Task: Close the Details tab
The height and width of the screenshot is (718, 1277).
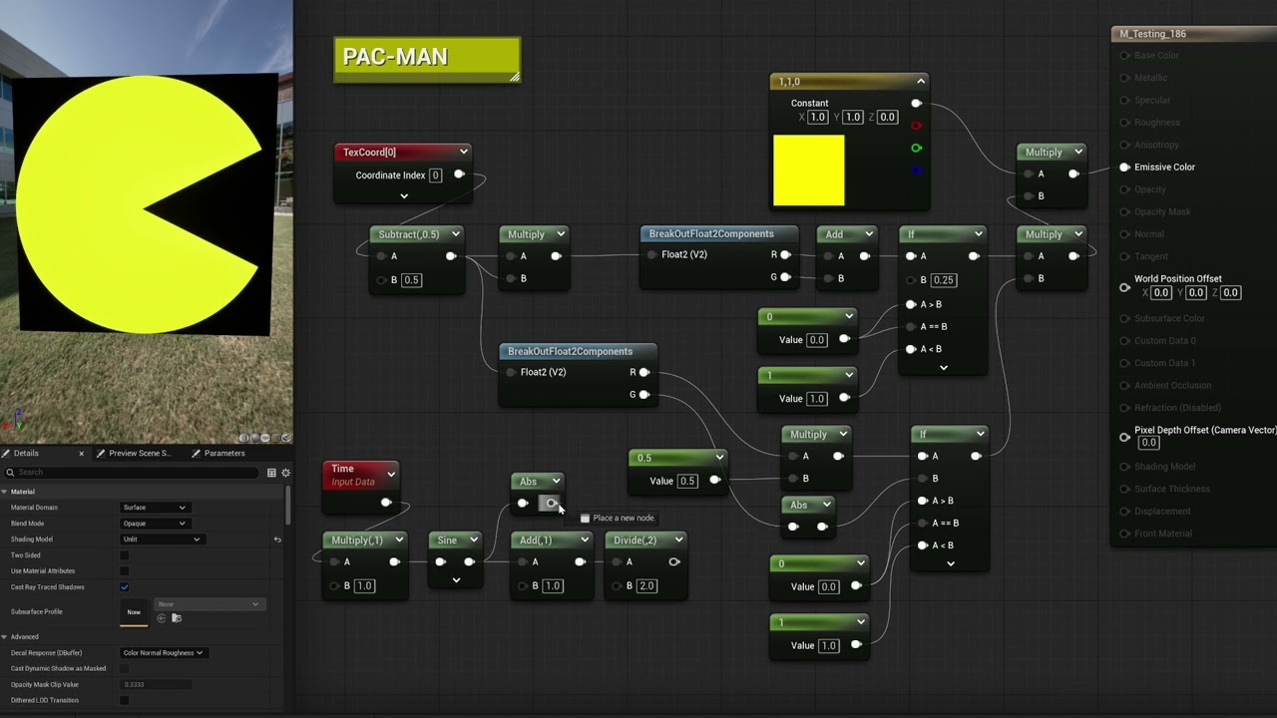Action: [81, 453]
